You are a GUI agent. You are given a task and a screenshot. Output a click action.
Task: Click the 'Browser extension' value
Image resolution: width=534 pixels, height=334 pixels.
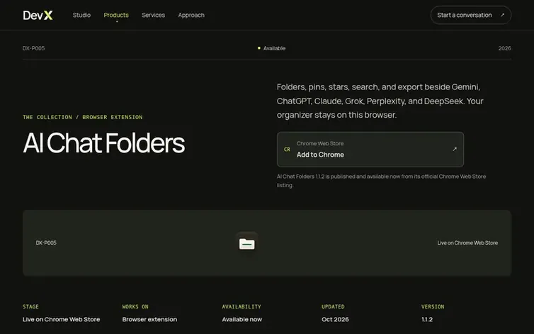coord(149,319)
